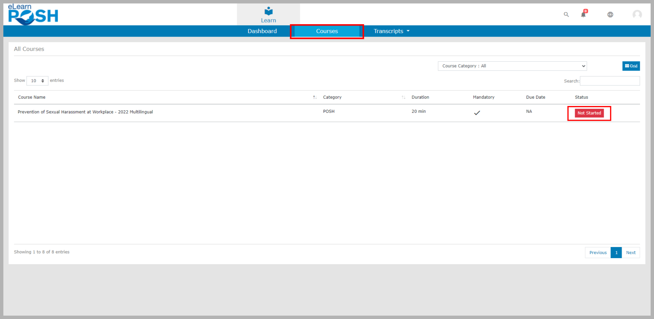
Task: Select page 1 in pagination
Action: point(616,253)
